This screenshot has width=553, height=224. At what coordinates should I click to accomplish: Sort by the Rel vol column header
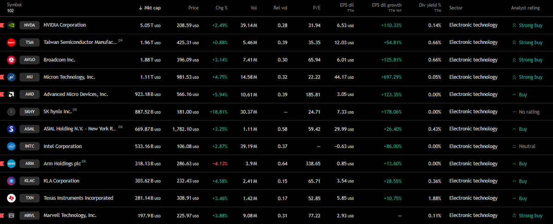[x=280, y=8]
